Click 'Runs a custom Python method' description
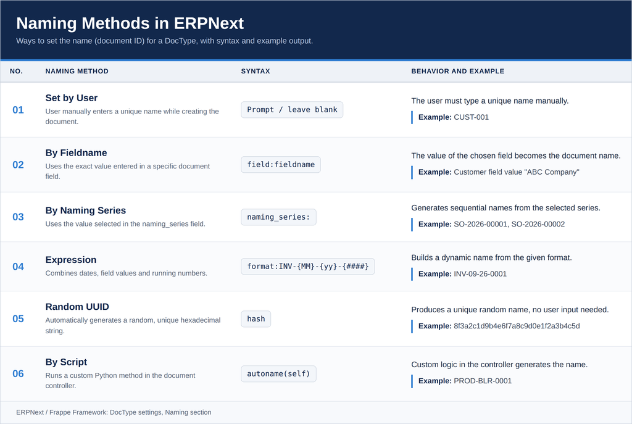The width and height of the screenshot is (632, 424). [120, 380]
